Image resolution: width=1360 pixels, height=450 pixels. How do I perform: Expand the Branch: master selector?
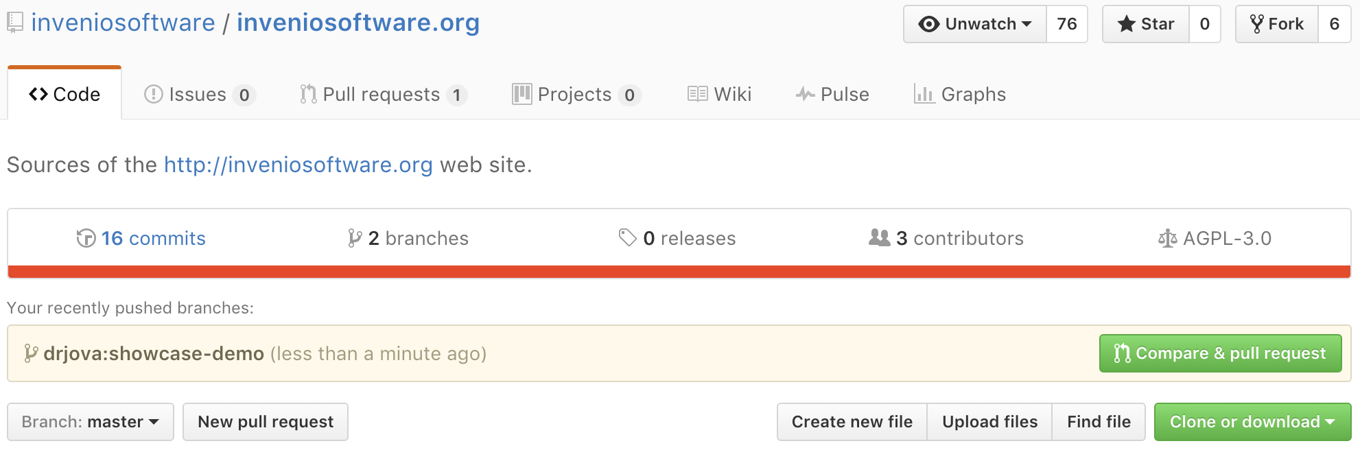pyautogui.click(x=91, y=422)
